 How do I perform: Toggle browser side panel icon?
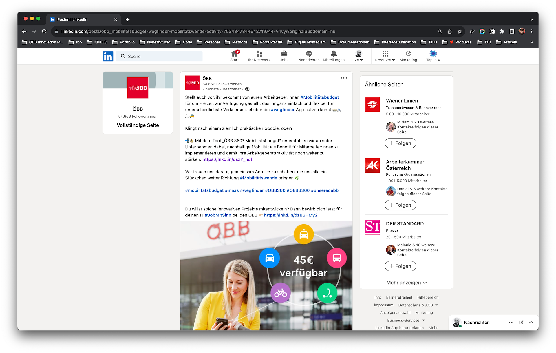(x=512, y=31)
